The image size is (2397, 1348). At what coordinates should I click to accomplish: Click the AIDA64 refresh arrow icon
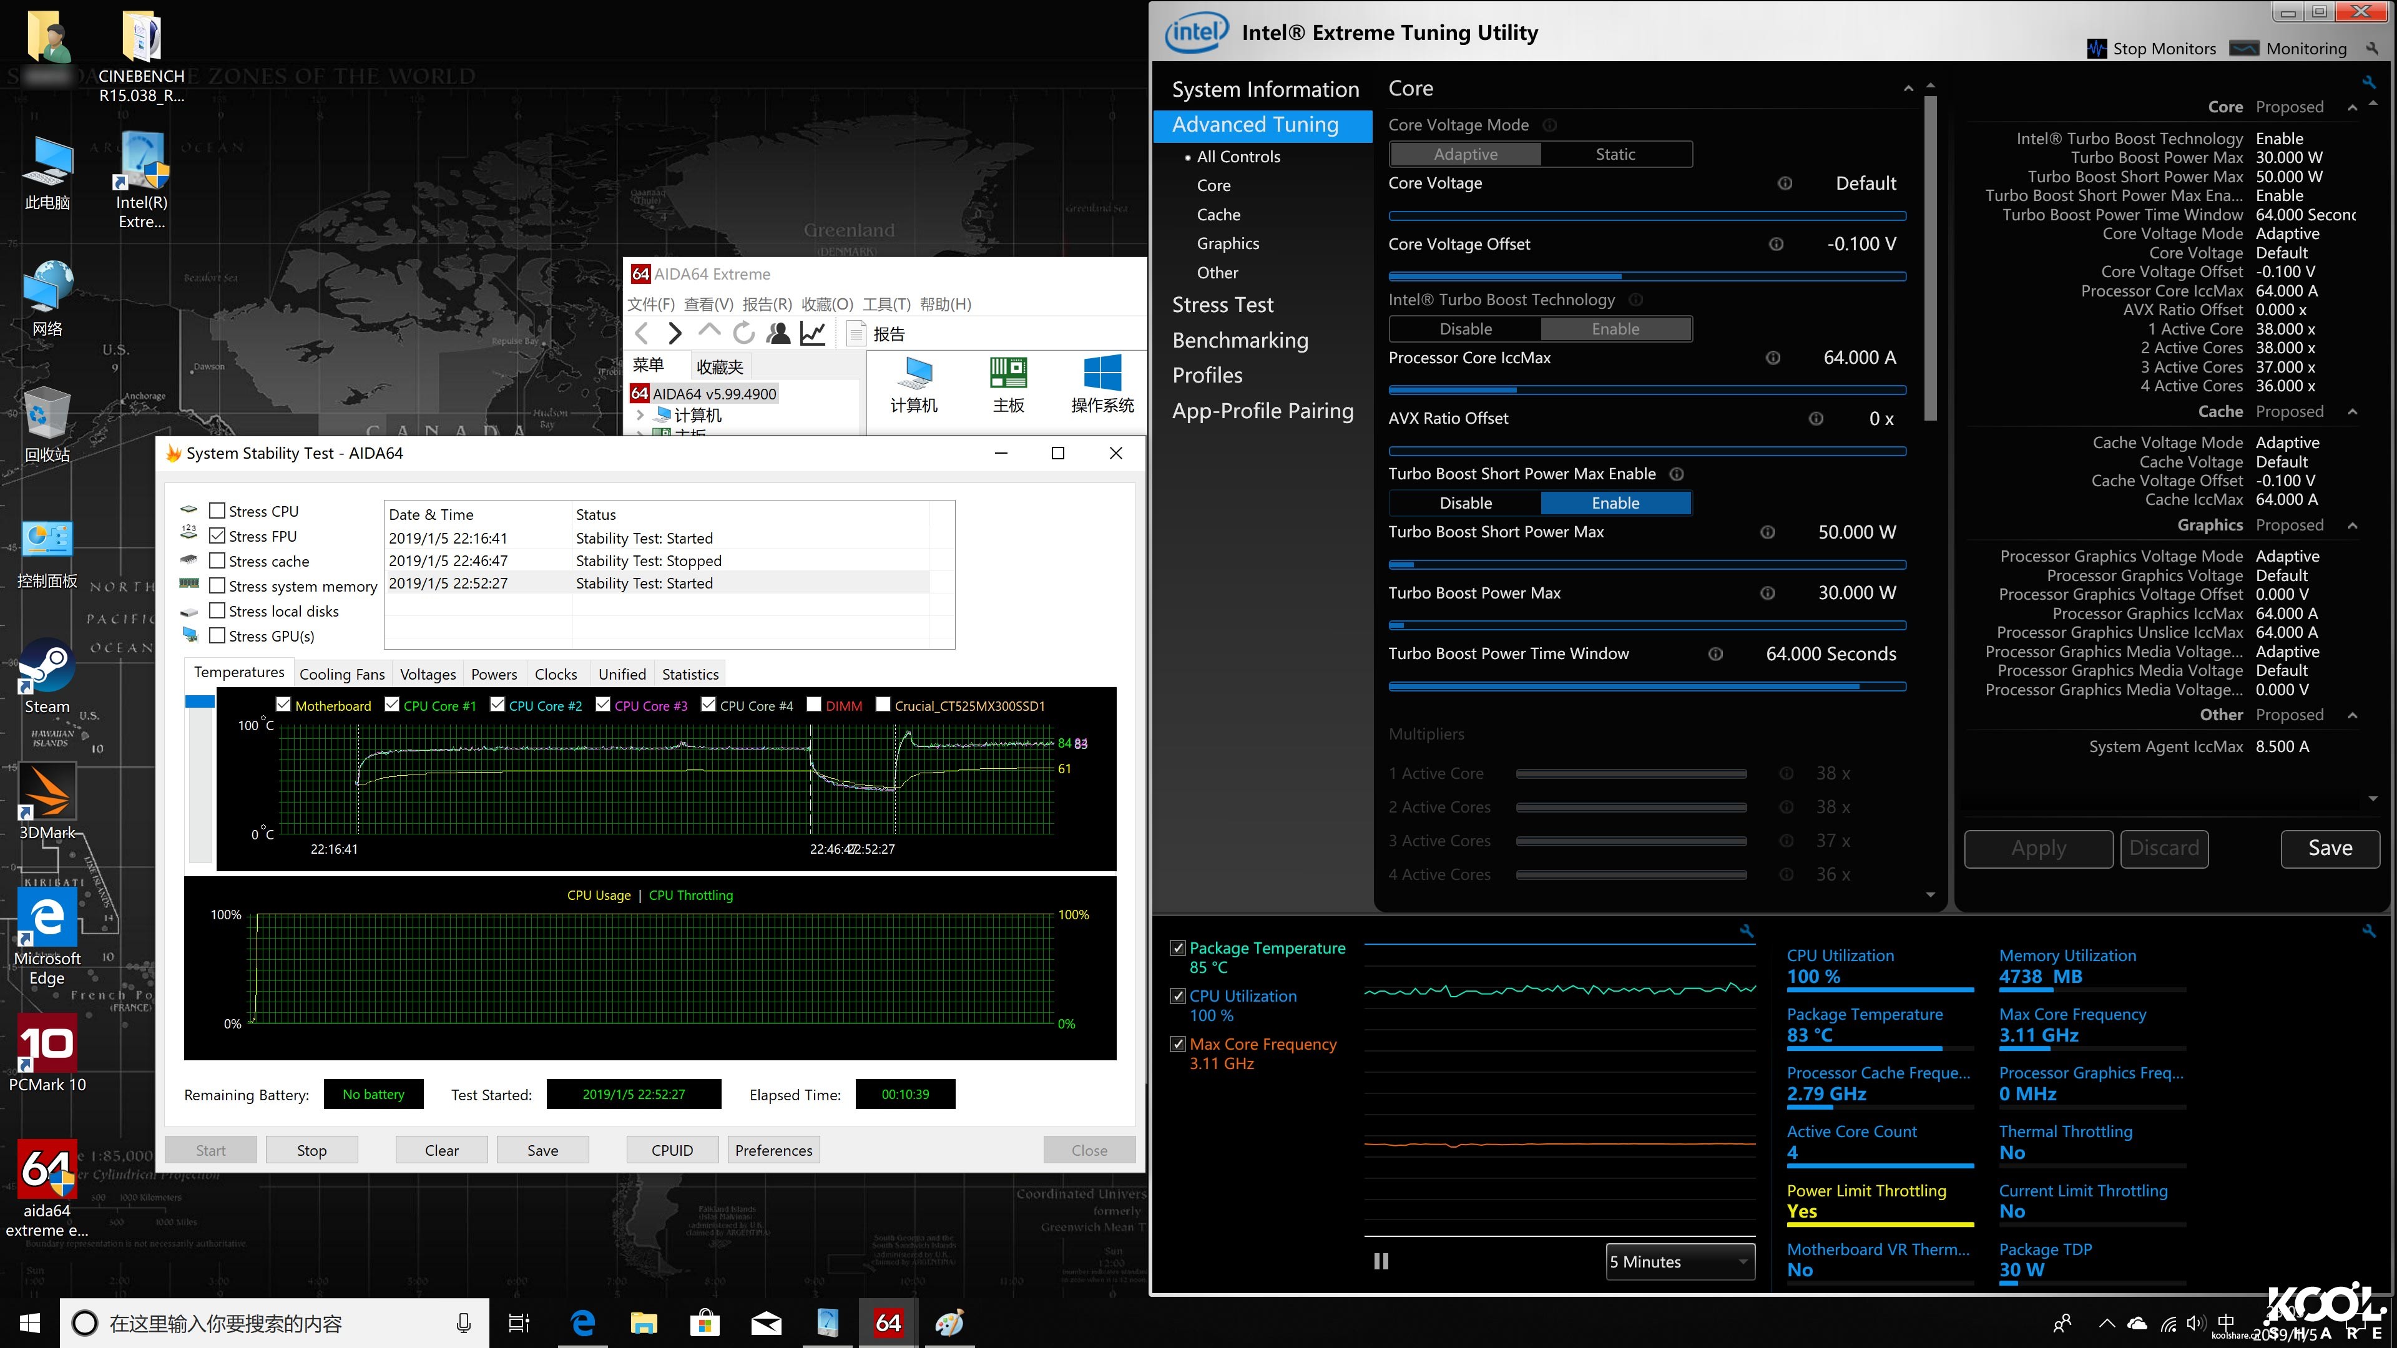click(x=743, y=334)
